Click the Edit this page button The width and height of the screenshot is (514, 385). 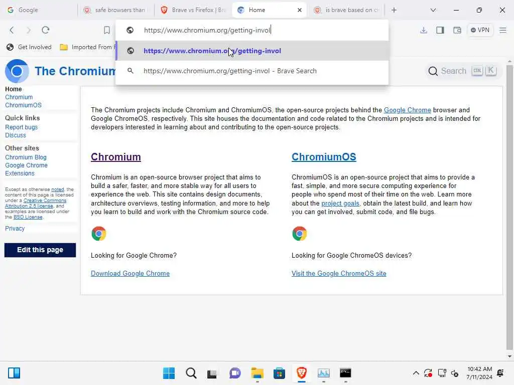40,250
